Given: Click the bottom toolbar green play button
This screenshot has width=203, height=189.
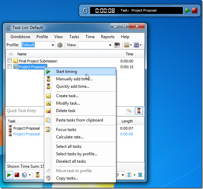Looking at the screenshot, I should [9, 175].
